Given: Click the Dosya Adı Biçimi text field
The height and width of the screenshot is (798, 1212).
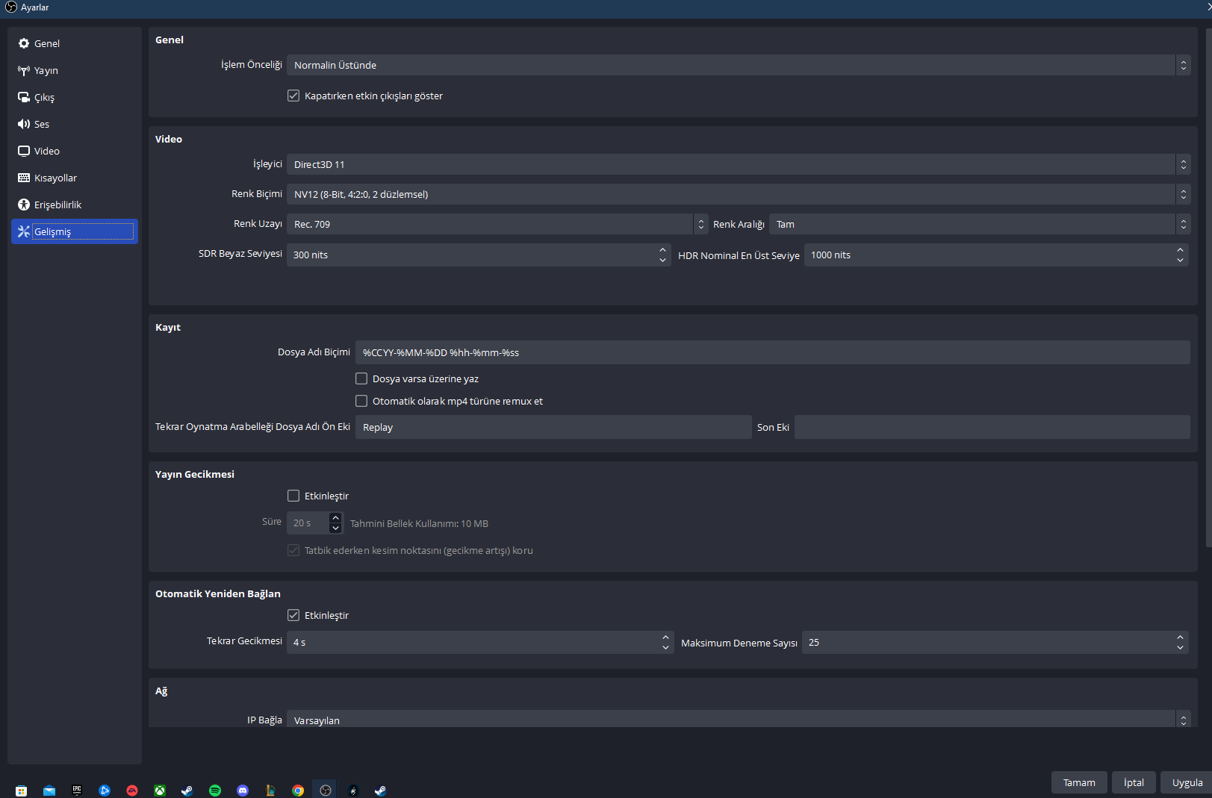Looking at the screenshot, I should [x=773, y=352].
